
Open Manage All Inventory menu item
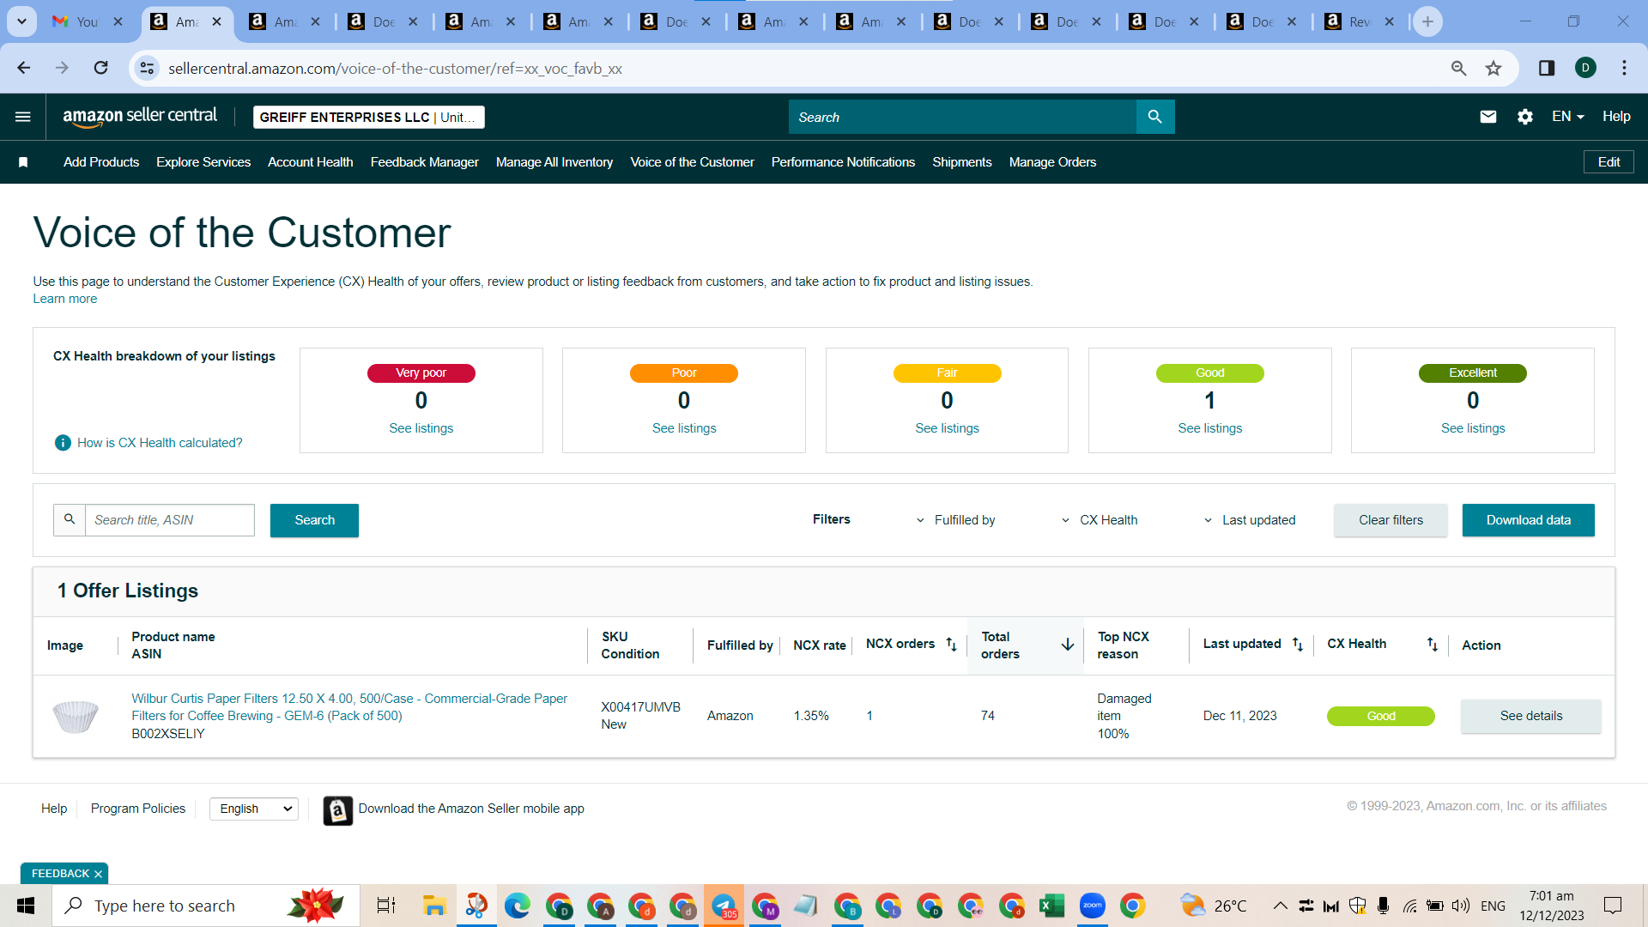(x=554, y=162)
